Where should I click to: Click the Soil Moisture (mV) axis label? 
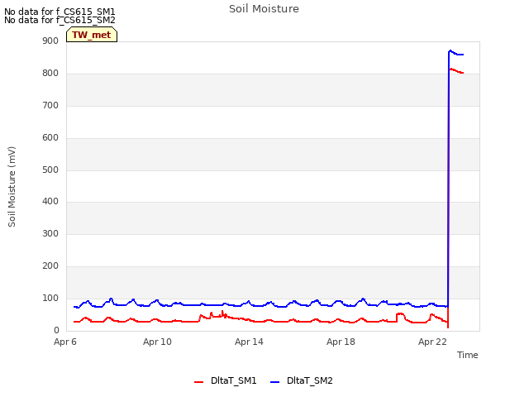pos(12,187)
